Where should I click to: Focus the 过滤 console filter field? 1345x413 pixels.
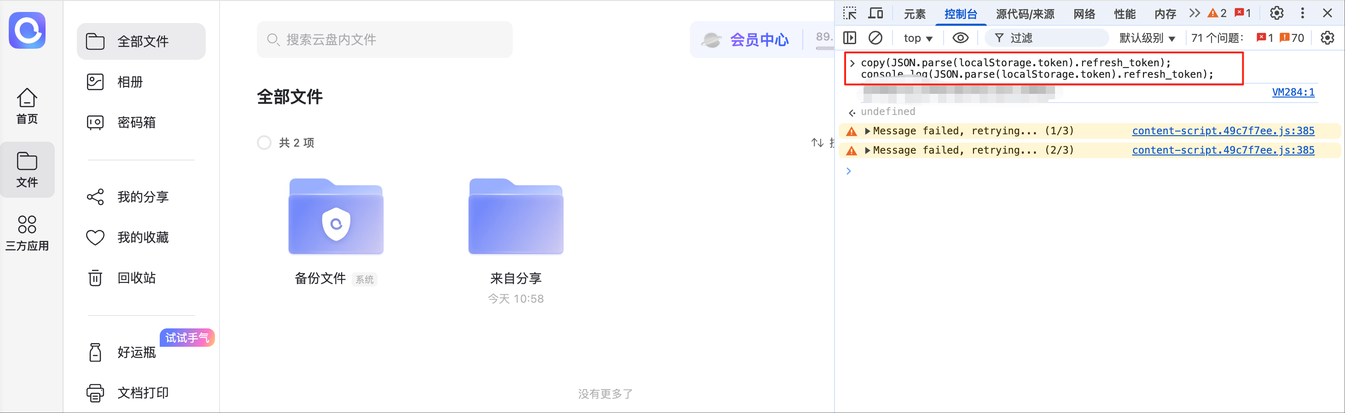(1046, 38)
